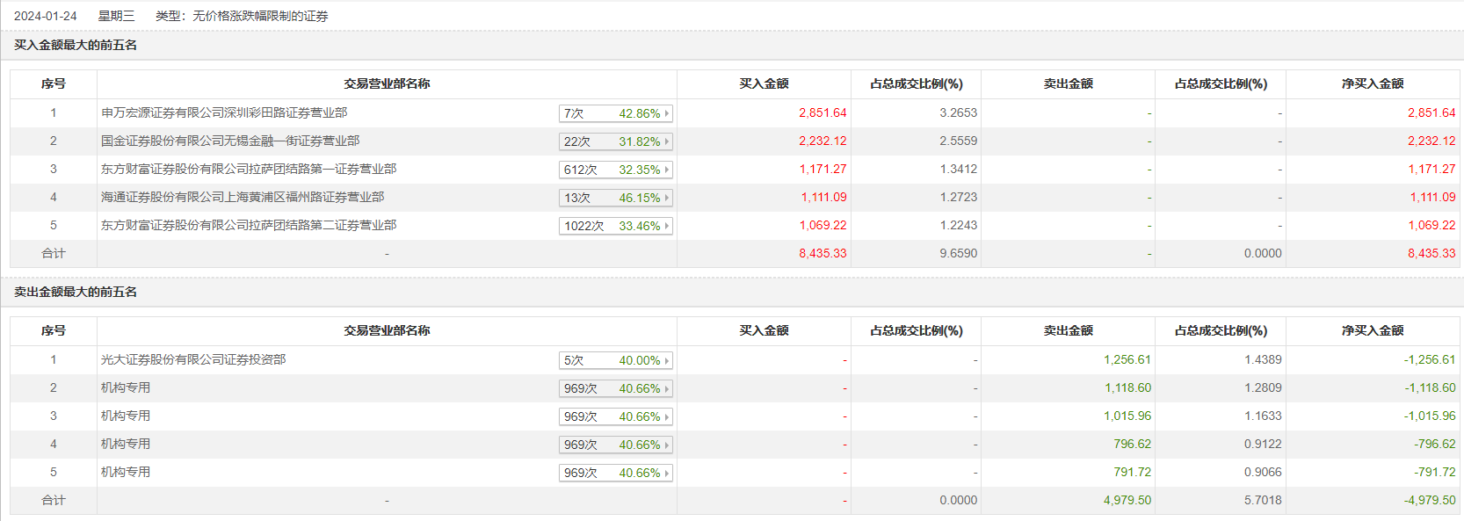Screen dimensions: 1464x521
Task: Open 国金证券无锡金融一街证券营业部 link
Action: tap(230, 141)
